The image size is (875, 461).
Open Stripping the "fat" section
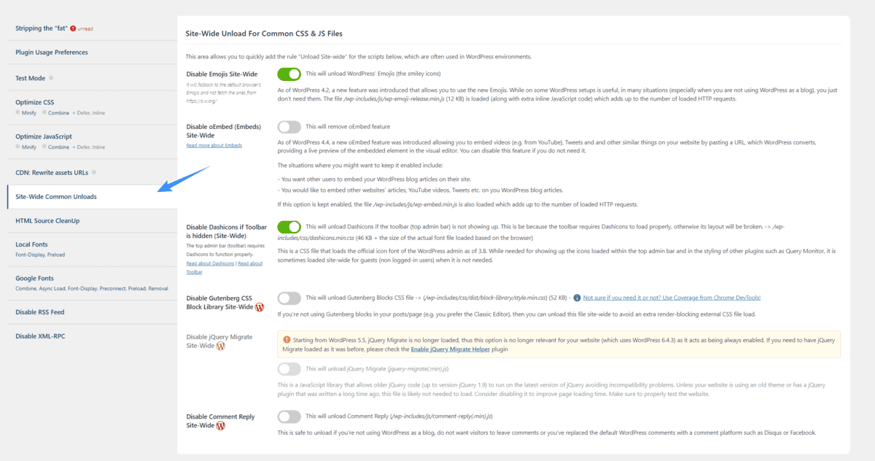pos(43,28)
